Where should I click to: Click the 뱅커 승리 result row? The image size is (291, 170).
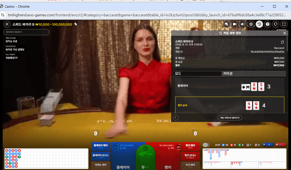pos(230,105)
